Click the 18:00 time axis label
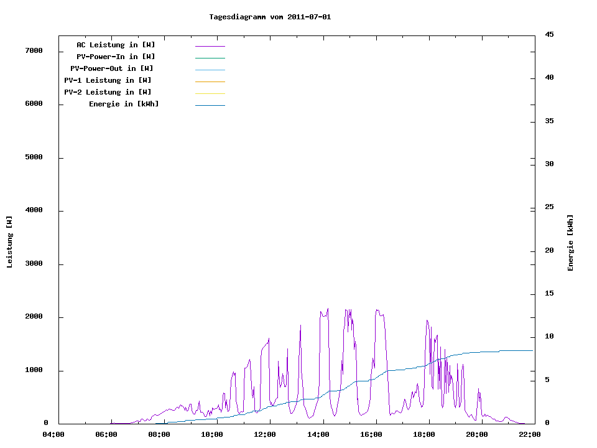The image size is (597, 448). pyautogui.click(x=424, y=435)
